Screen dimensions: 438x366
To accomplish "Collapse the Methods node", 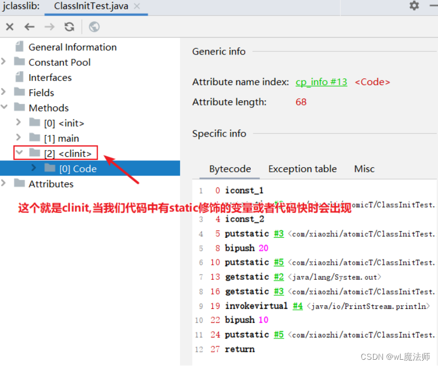I will coord(4,108).
